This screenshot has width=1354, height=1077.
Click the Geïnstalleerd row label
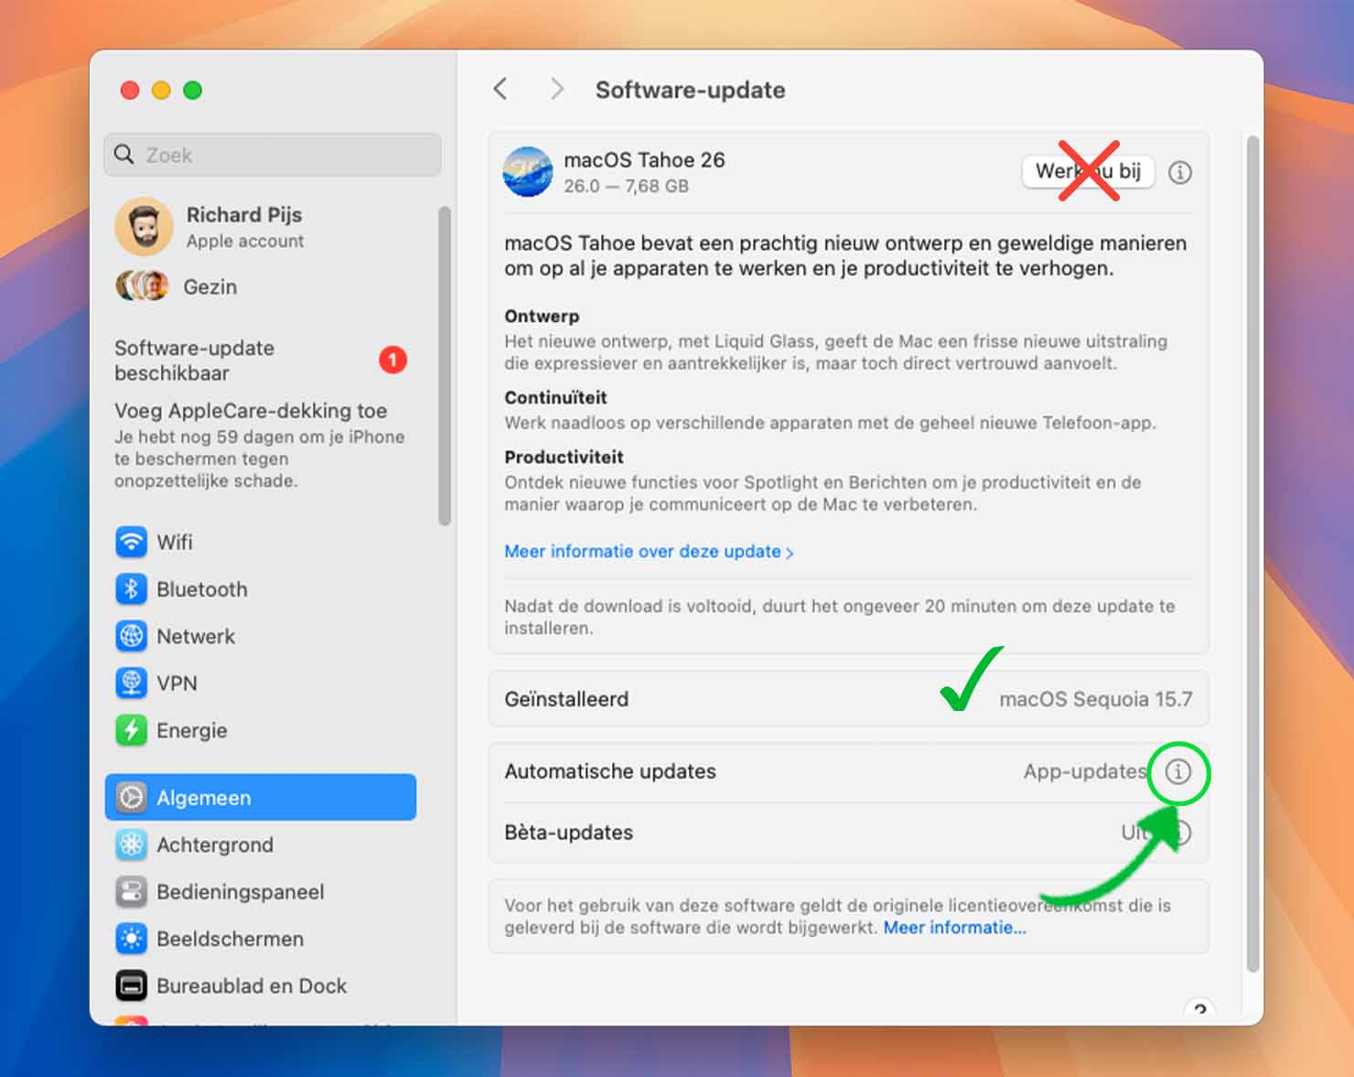click(566, 699)
